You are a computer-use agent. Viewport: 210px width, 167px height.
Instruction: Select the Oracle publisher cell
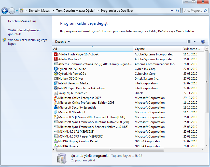point(139,93)
